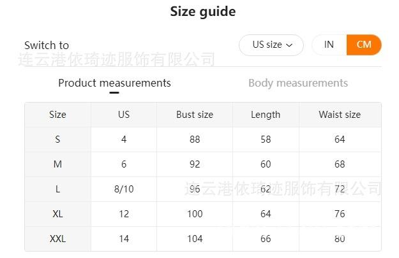Viewport: 399px width, 258px height.
Task: Select the M size row label
Action: 57,164
